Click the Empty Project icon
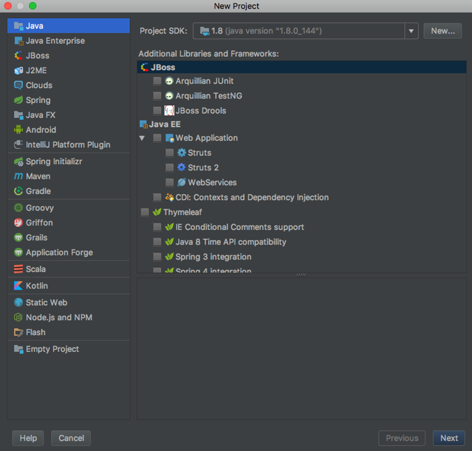 point(18,349)
